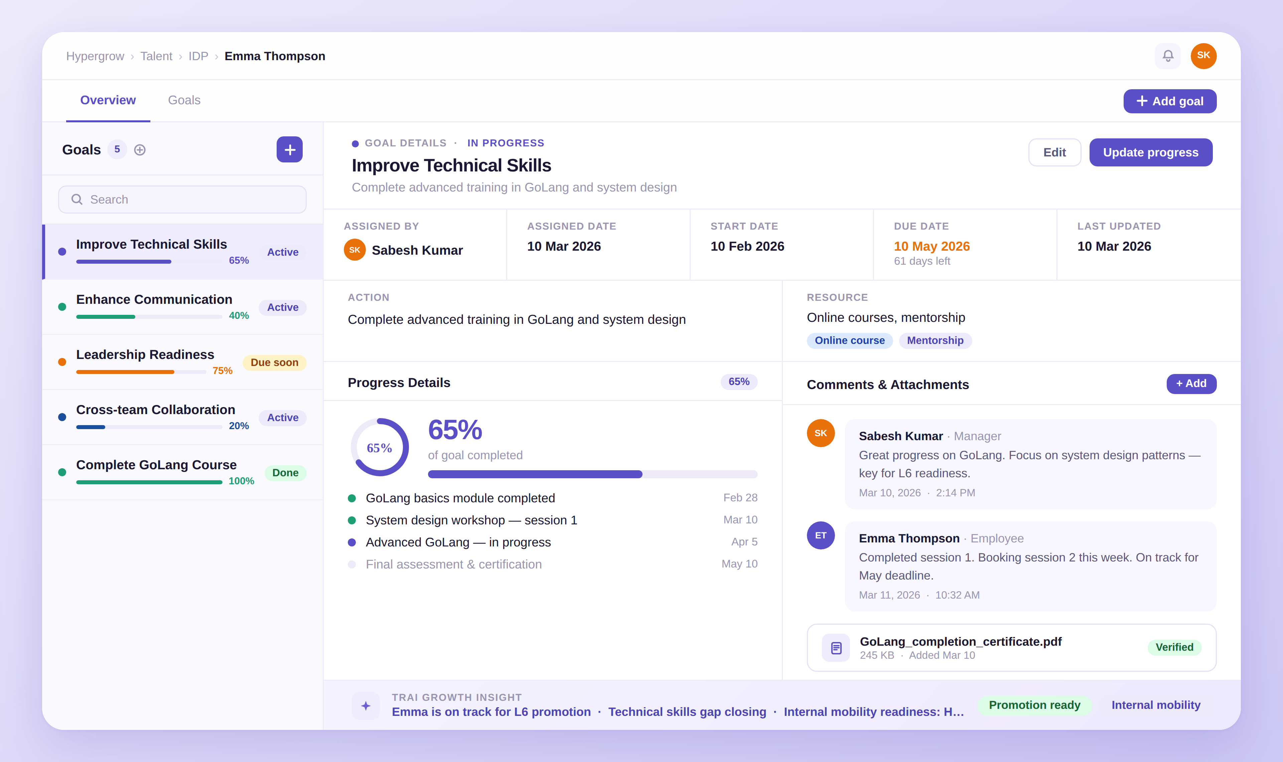
Task: Click the purple plus button in Goals panel
Action: pos(289,149)
